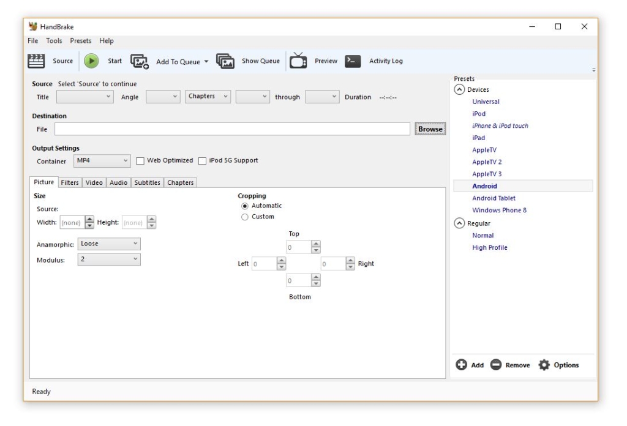Click the Preview television icon
The image size is (627, 426).
pyautogui.click(x=298, y=61)
